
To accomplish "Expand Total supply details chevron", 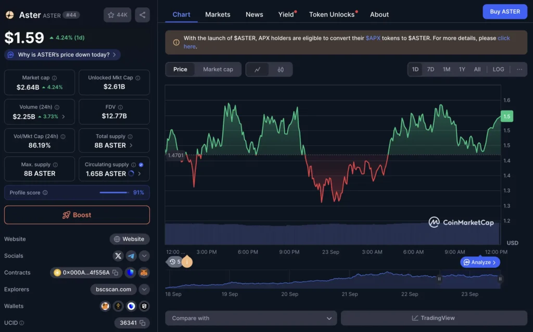I will click(x=131, y=145).
